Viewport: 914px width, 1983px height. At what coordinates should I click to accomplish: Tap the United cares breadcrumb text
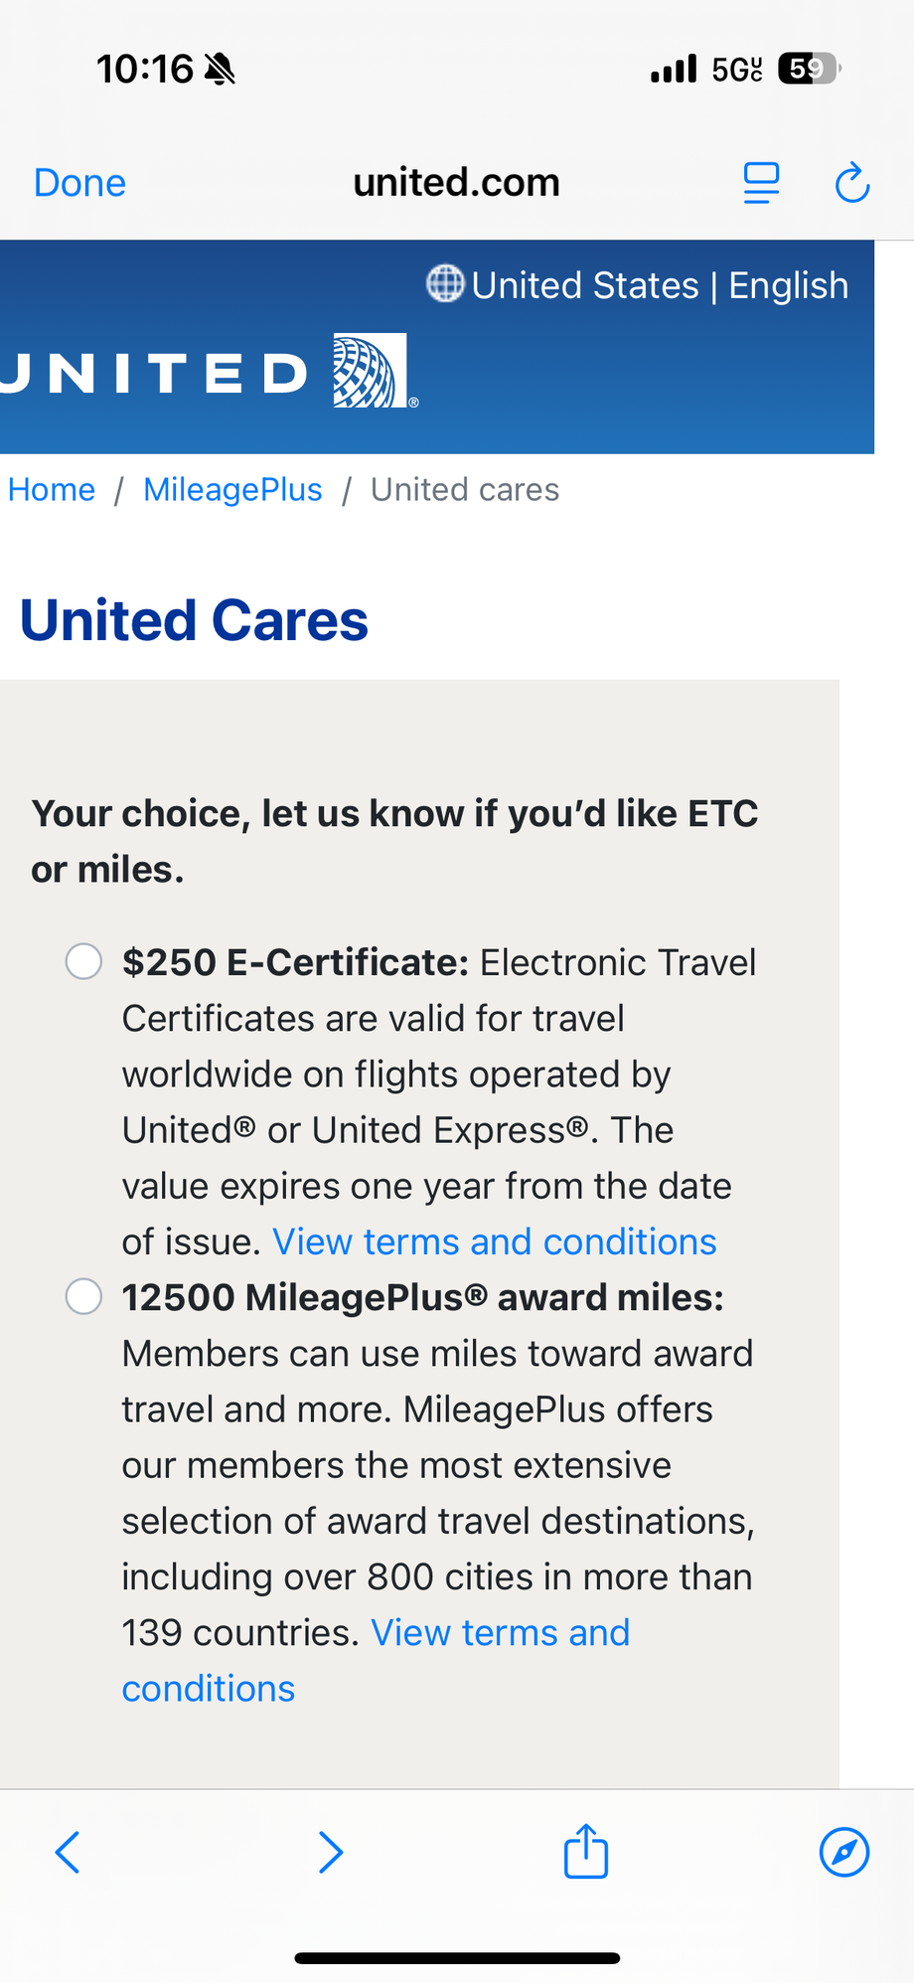[x=465, y=489]
